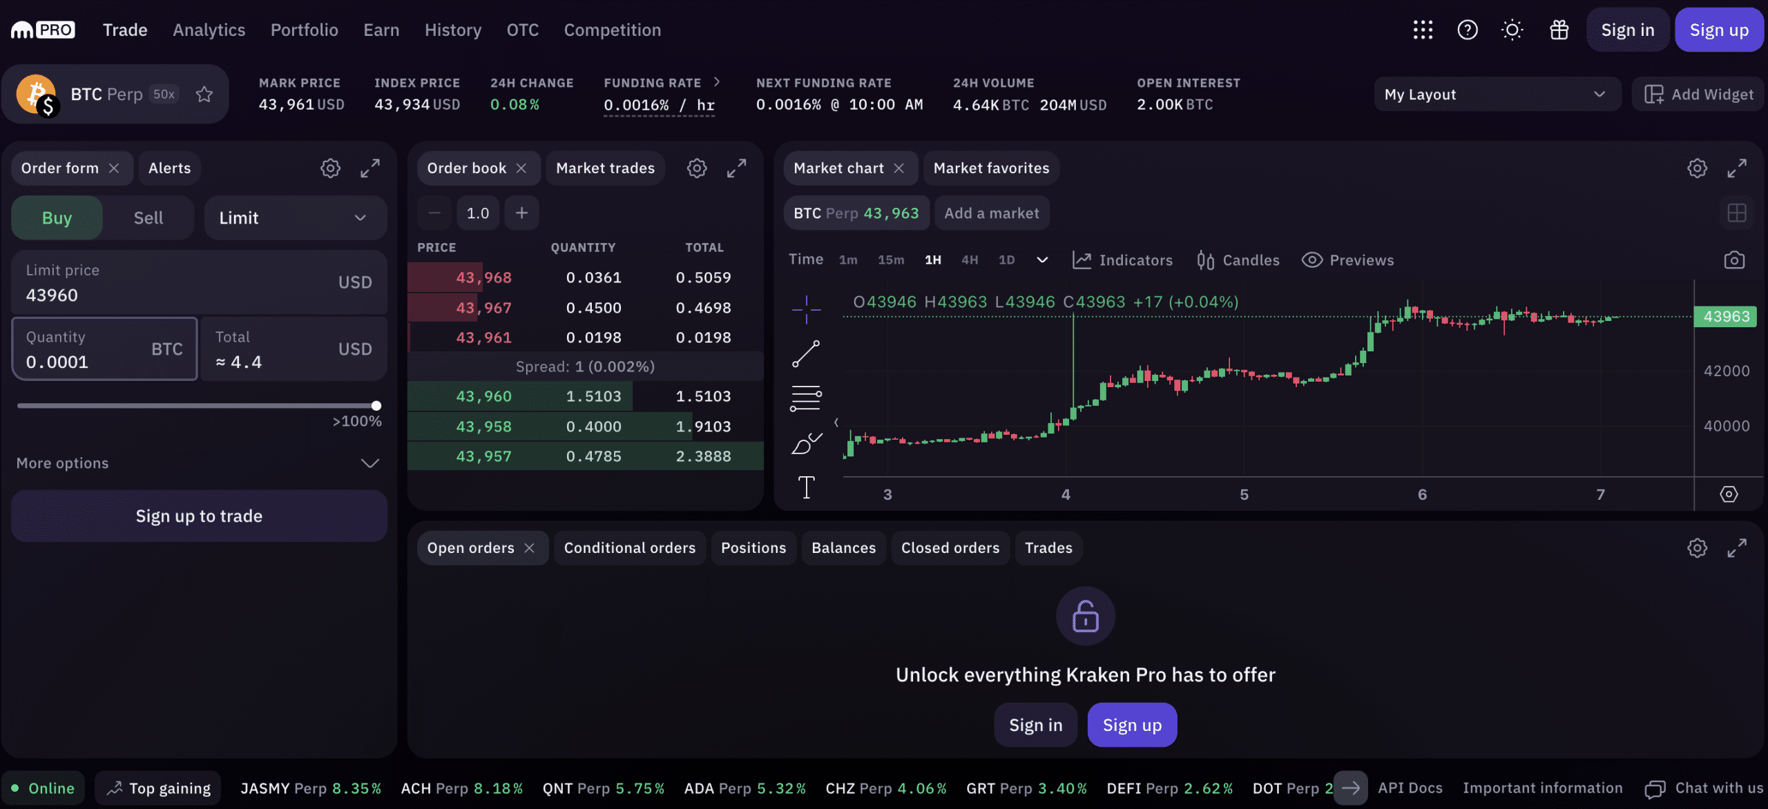Switch chart timeframe to 1m
1768x809 pixels.
(x=848, y=260)
